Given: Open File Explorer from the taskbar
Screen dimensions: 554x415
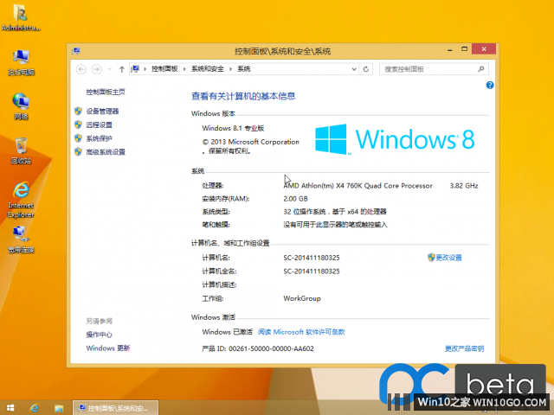Looking at the screenshot, I should 58,406.
